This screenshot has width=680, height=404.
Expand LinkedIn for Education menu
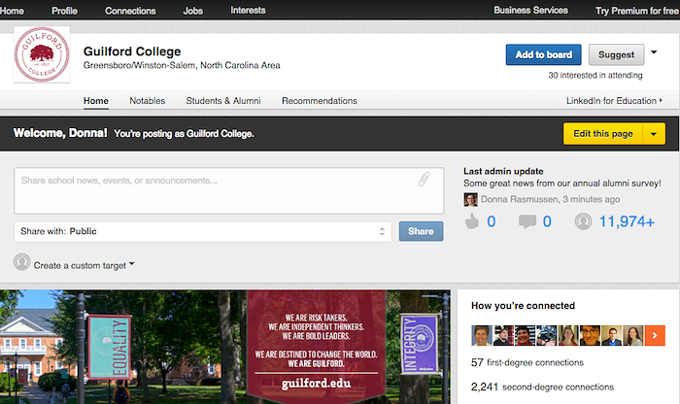coord(614,101)
